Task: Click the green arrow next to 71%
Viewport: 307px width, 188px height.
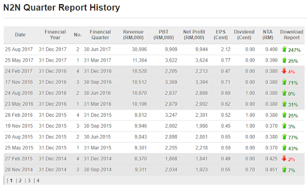Action: point(284,82)
